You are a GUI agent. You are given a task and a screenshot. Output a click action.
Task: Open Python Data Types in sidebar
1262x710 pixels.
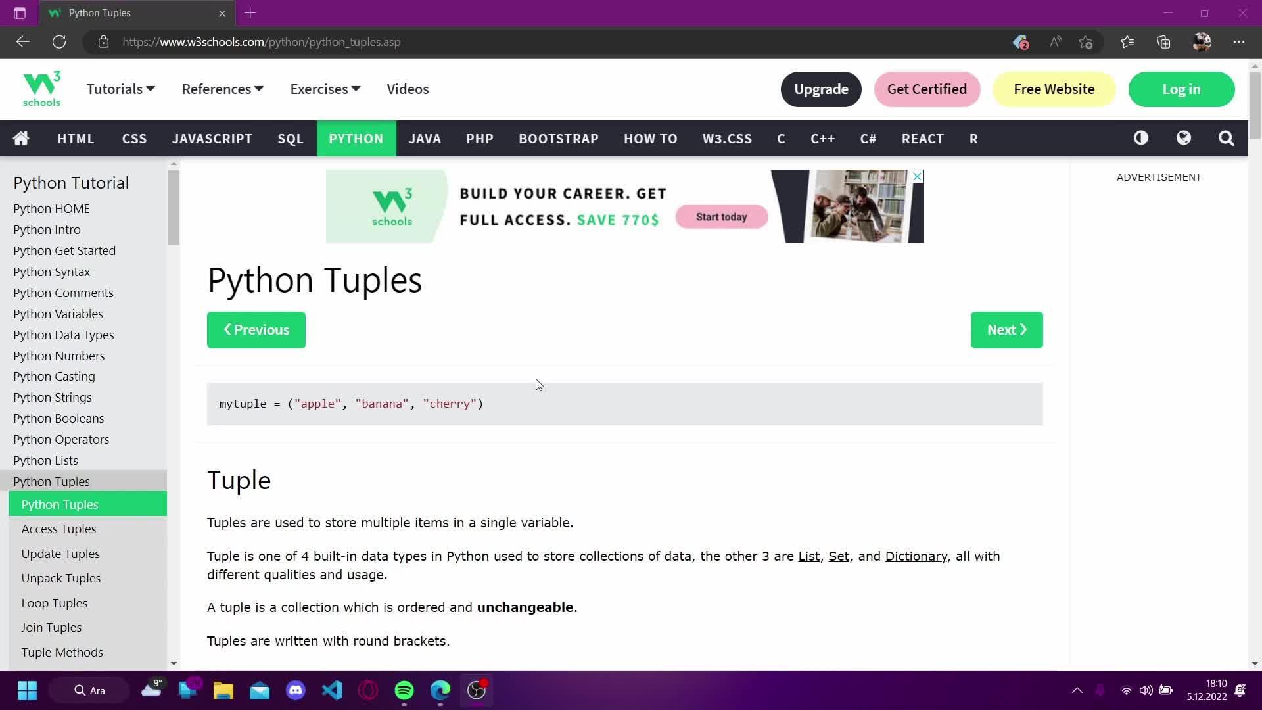(83, 335)
